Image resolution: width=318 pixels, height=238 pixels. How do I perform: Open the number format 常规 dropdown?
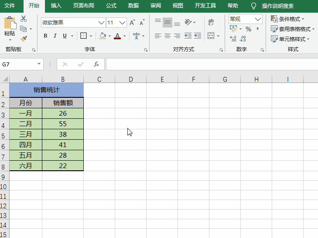pos(258,19)
